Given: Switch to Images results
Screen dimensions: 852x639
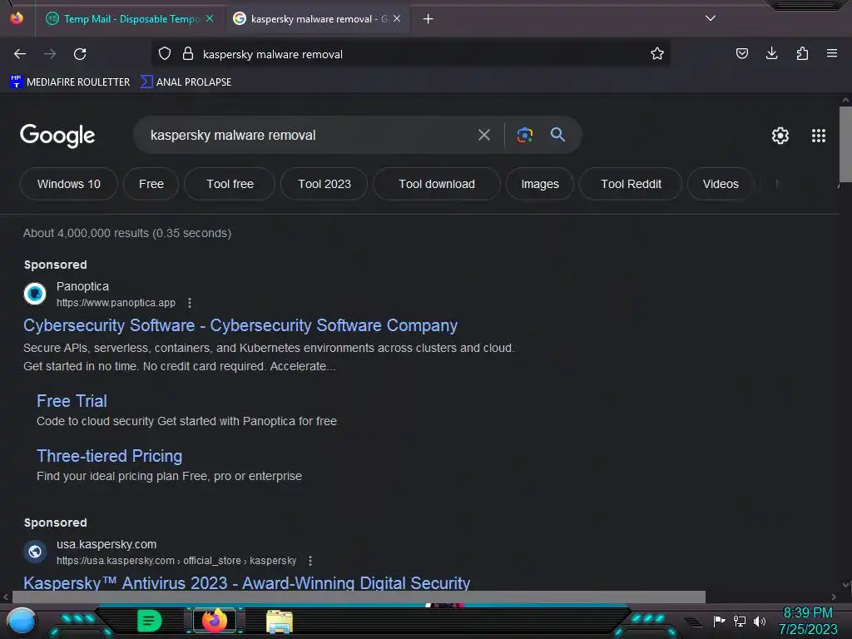Looking at the screenshot, I should (x=540, y=184).
